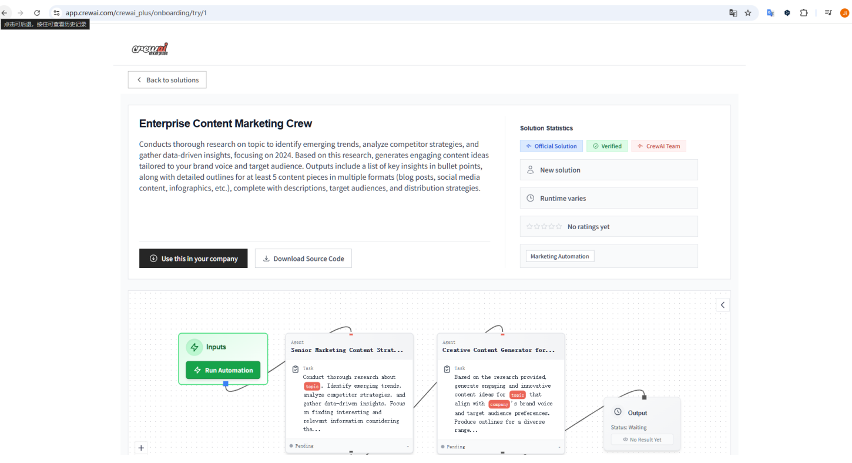Click the Status: Waiting text
The height and width of the screenshot is (463, 852).
[629, 428]
